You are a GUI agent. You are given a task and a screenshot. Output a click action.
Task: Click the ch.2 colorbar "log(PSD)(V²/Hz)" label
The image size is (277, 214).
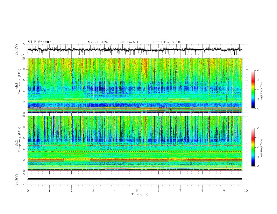tap(262, 149)
